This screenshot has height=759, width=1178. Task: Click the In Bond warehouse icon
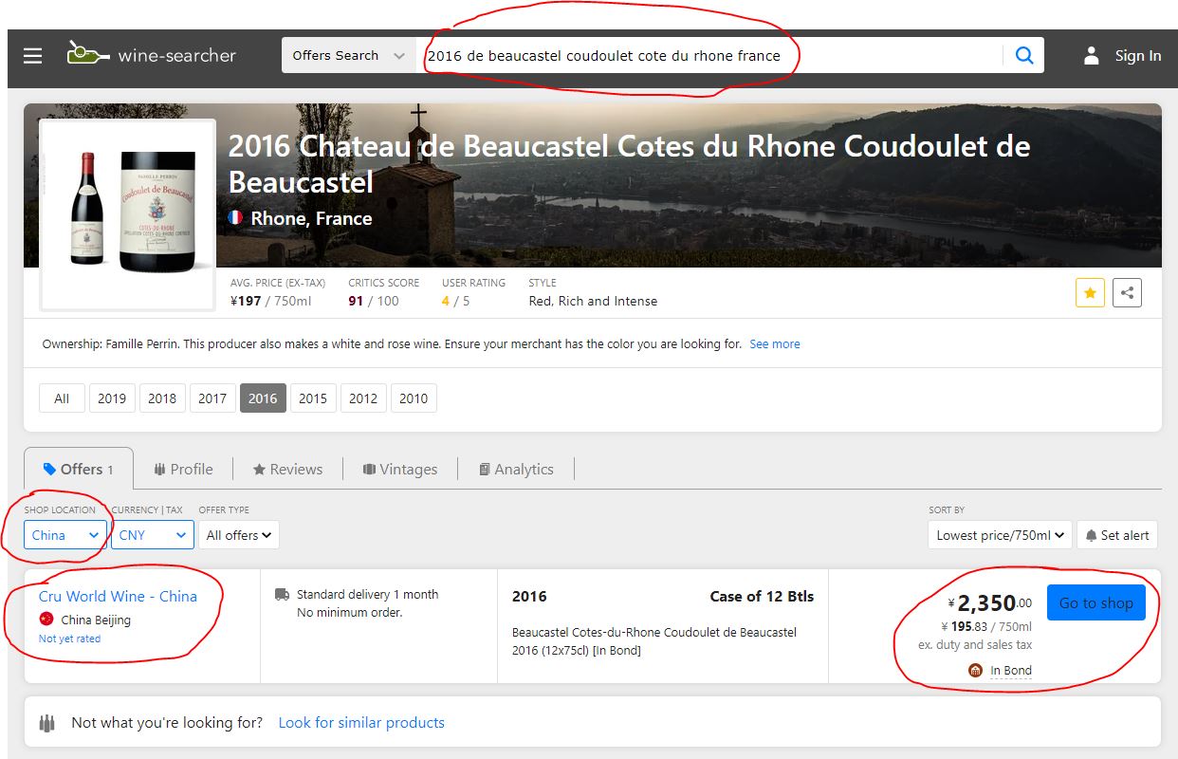click(975, 671)
